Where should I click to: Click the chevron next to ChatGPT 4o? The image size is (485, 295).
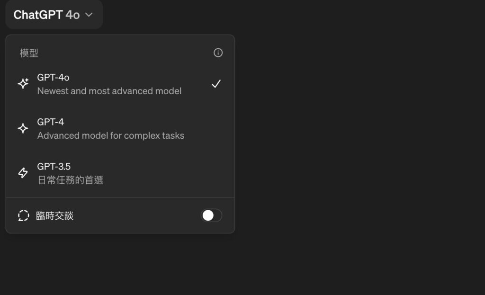89,15
